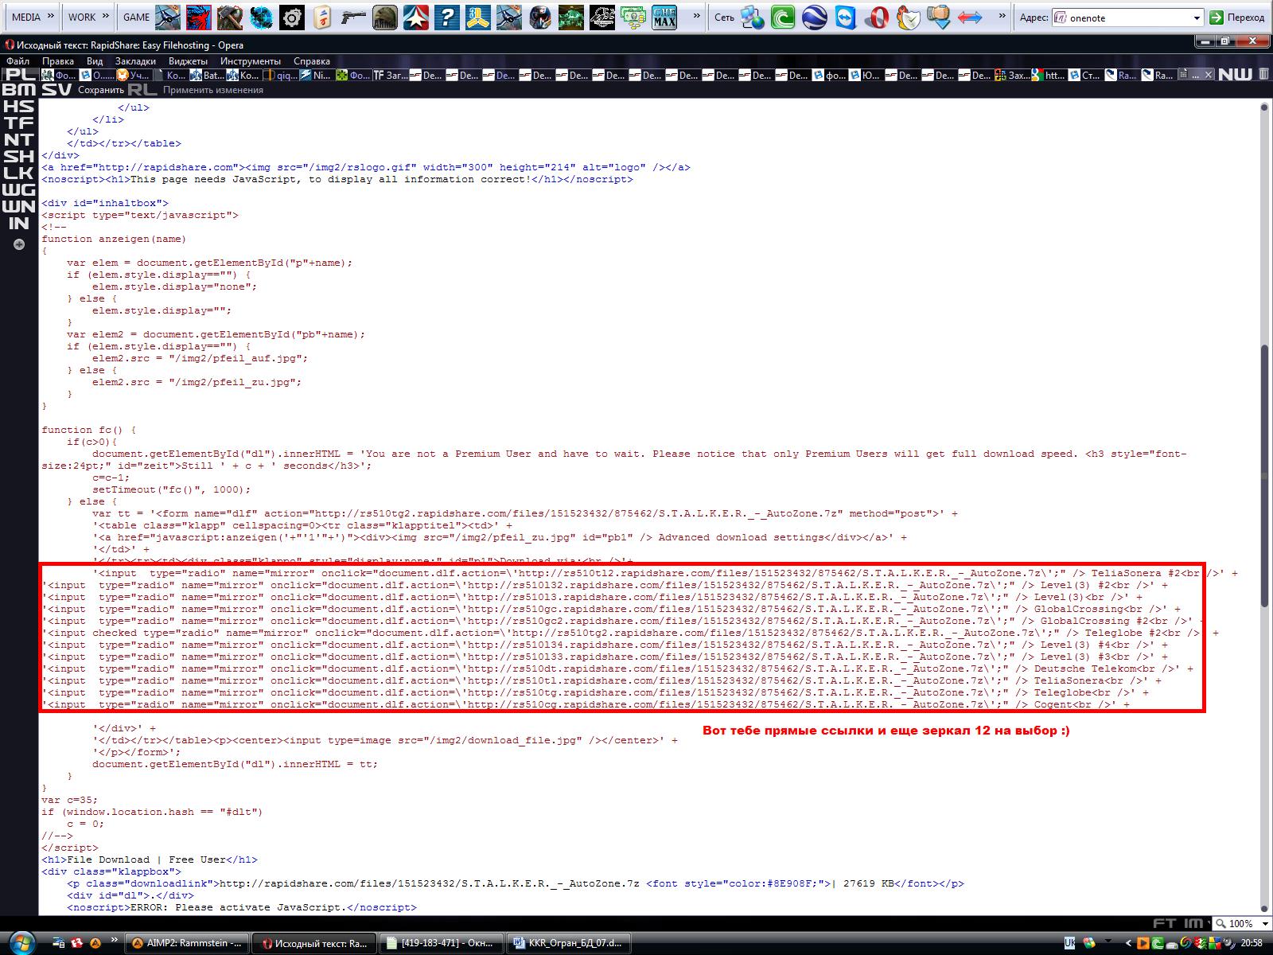The height and width of the screenshot is (955, 1273).
Task: Open the pistol game shortcut
Action: coord(354,17)
